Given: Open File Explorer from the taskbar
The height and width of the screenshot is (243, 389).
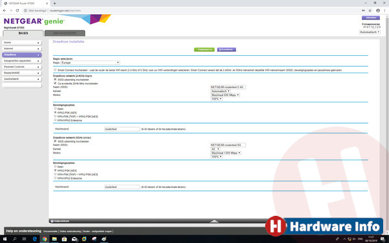Looking at the screenshot, I should point(54,239).
